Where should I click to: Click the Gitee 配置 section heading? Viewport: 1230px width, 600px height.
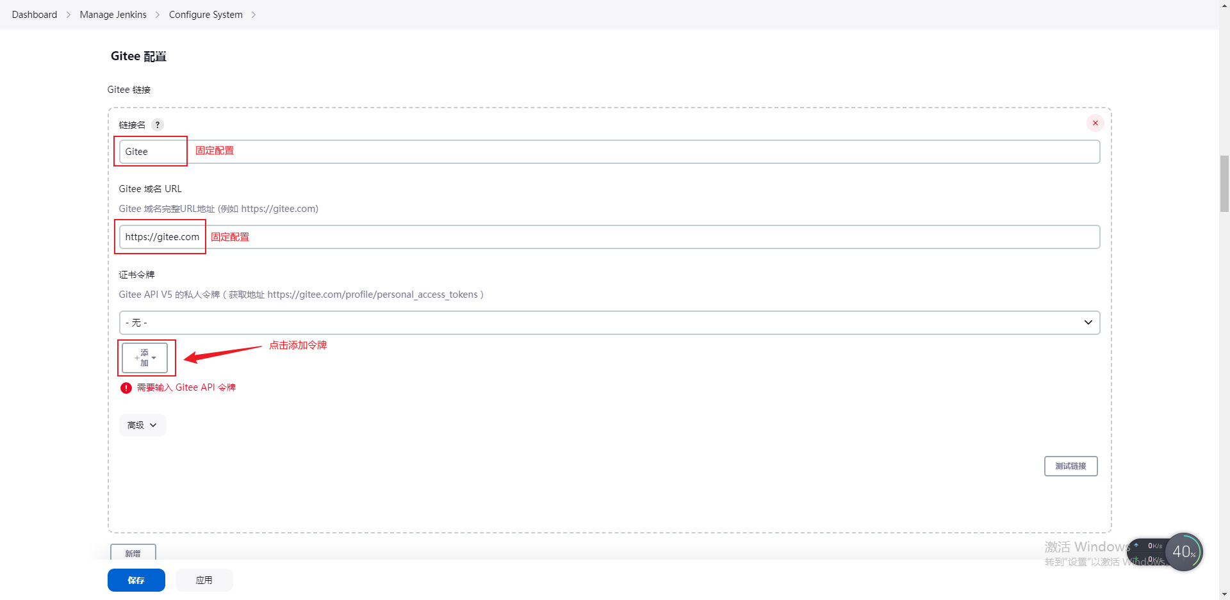pyautogui.click(x=138, y=56)
